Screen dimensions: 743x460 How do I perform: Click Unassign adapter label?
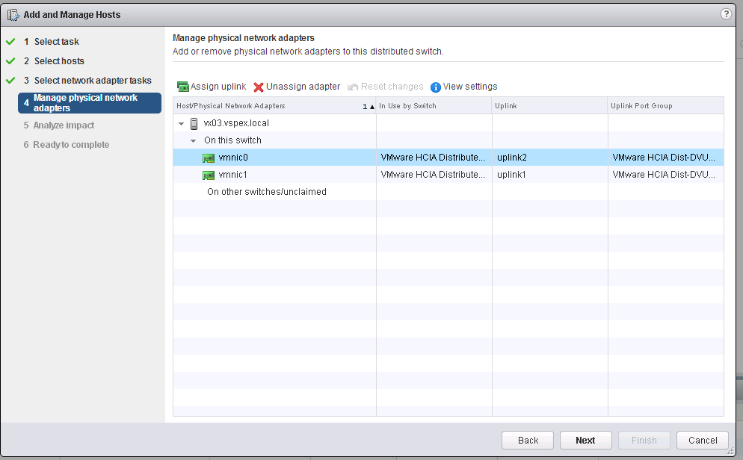pos(303,87)
